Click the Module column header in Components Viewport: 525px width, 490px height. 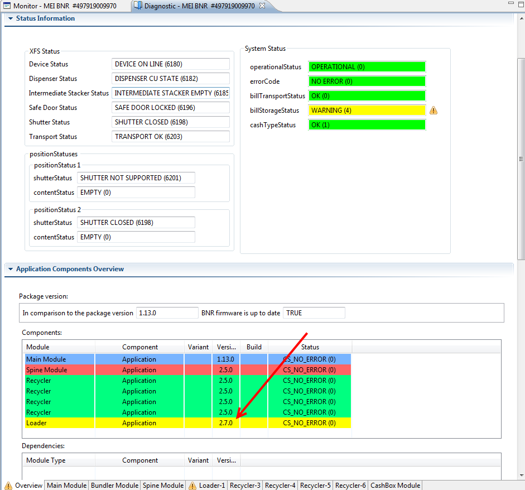point(38,347)
